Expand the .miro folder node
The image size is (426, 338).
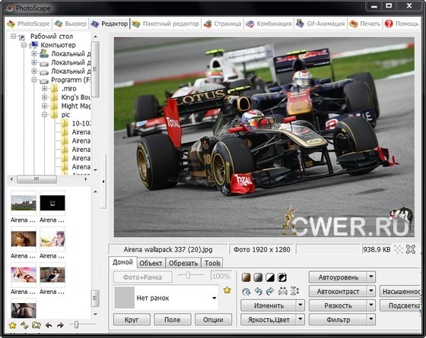pyautogui.click(x=44, y=88)
